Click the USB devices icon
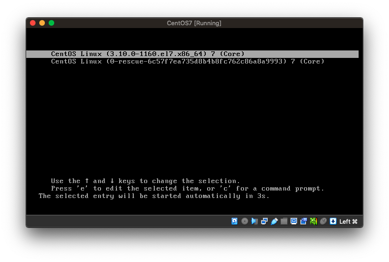 [x=274, y=221]
